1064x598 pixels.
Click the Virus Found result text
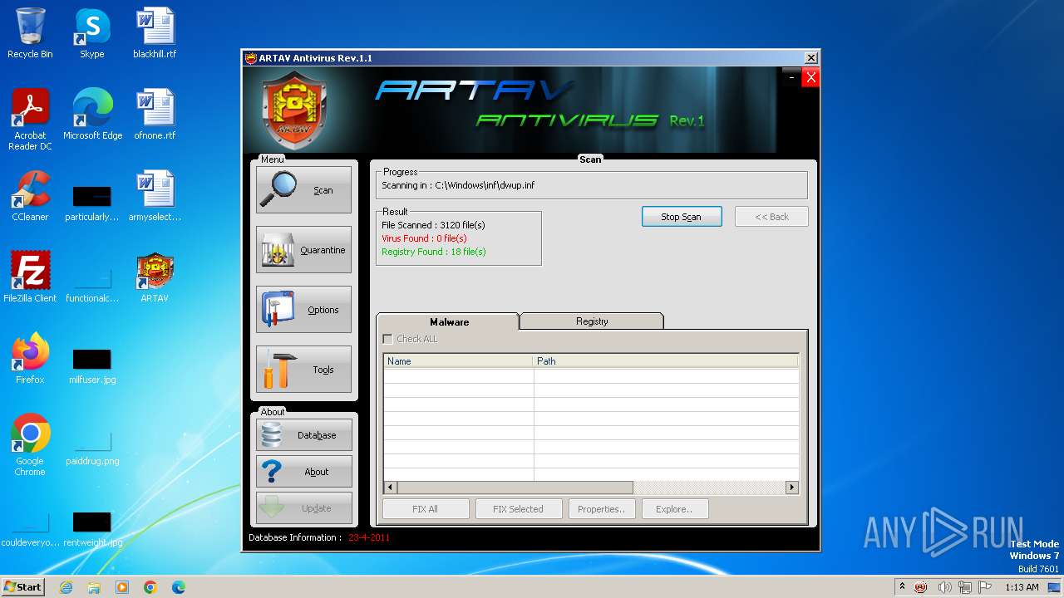[424, 238]
